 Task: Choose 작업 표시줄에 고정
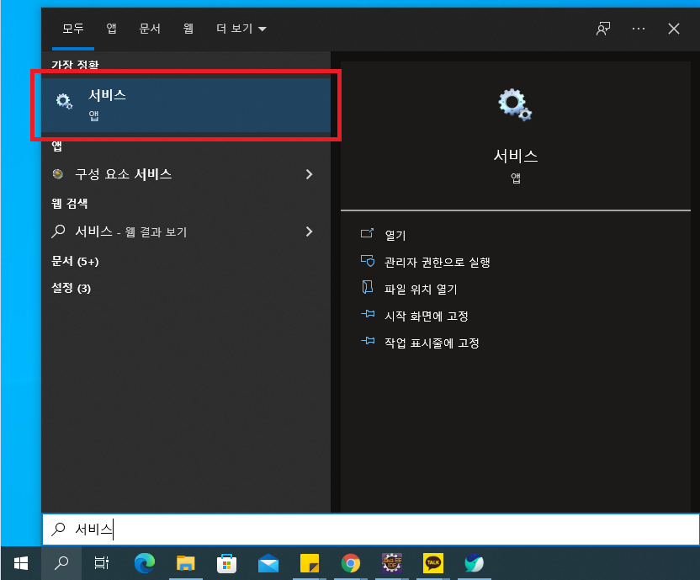432,343
